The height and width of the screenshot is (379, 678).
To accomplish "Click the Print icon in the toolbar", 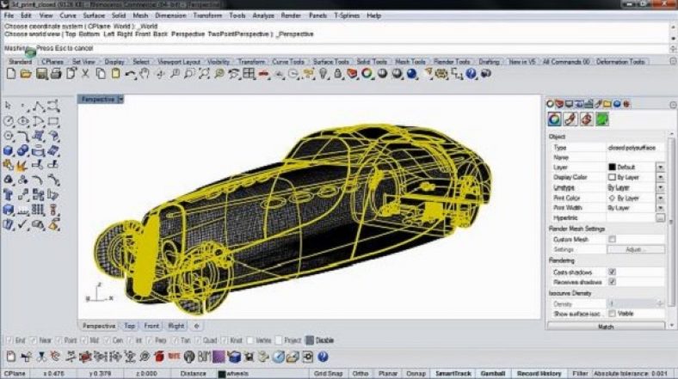I will [56, 74].
